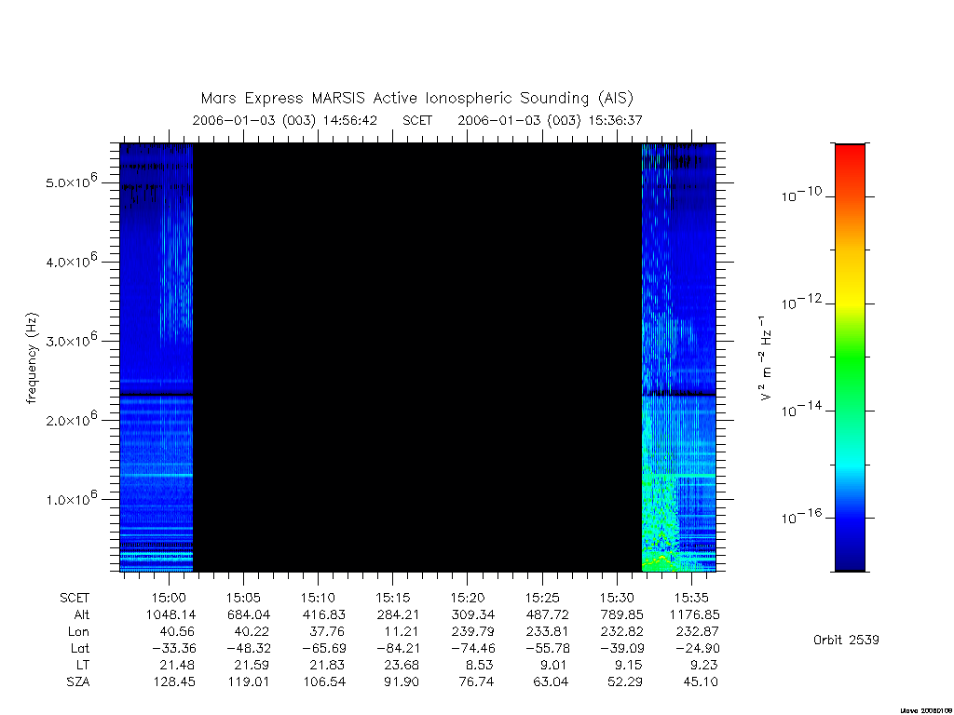Click local time value '9.23'

704,665
